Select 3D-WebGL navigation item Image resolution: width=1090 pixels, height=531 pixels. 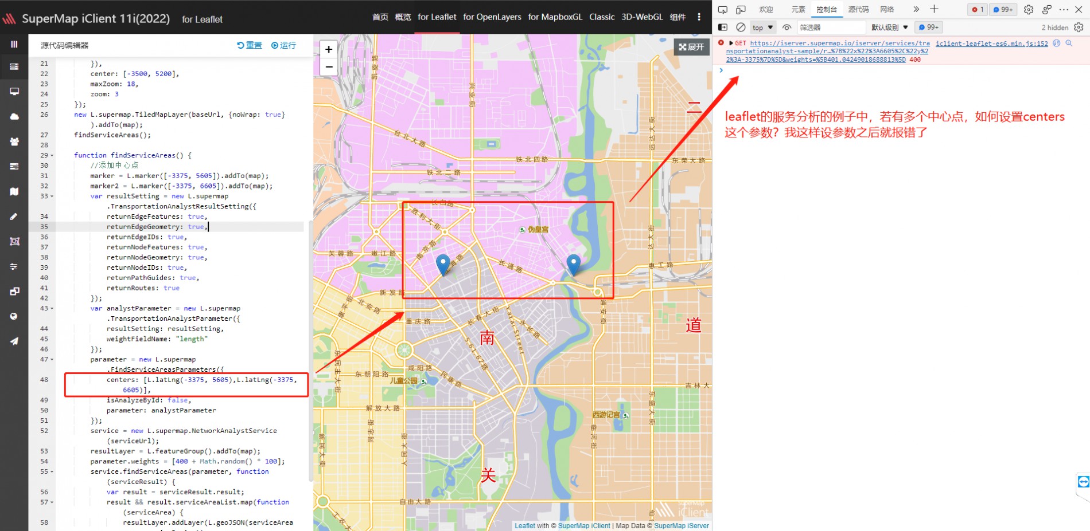pos(642,17)
